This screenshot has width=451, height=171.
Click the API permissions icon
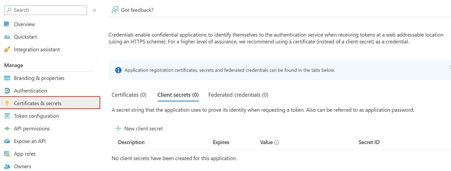tap(7, 129)
